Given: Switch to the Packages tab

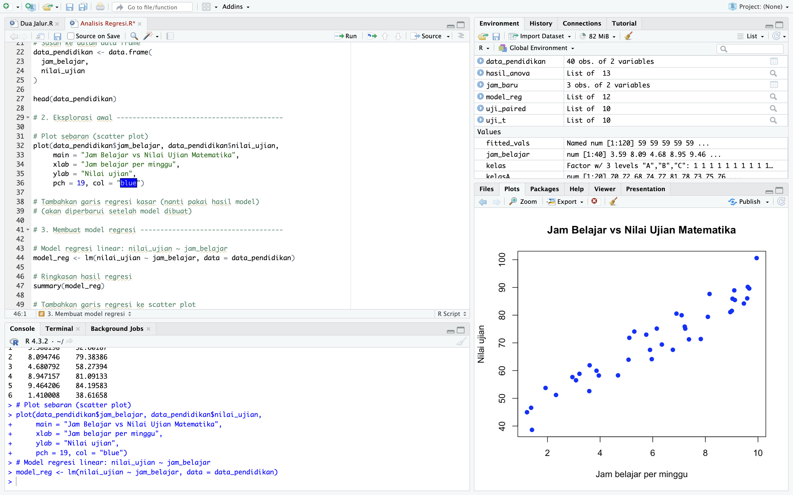Looking at the screenshot, I should [x=544, y=189].
